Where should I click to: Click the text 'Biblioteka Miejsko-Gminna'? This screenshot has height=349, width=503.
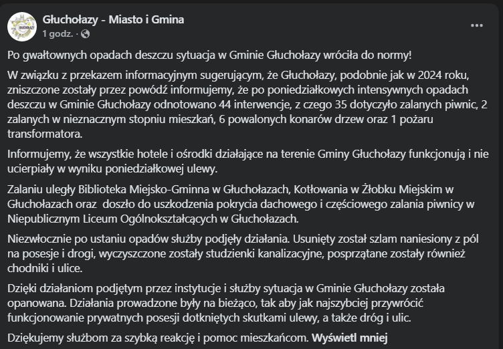144,189
